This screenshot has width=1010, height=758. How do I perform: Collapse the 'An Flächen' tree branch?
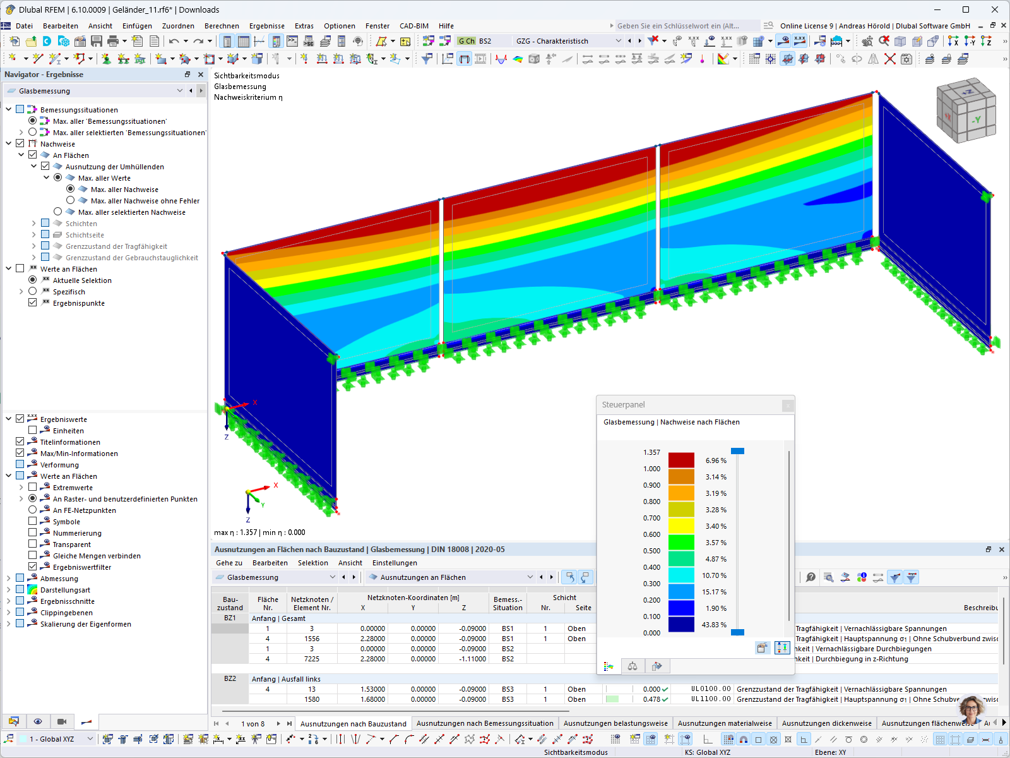(21, 155)
